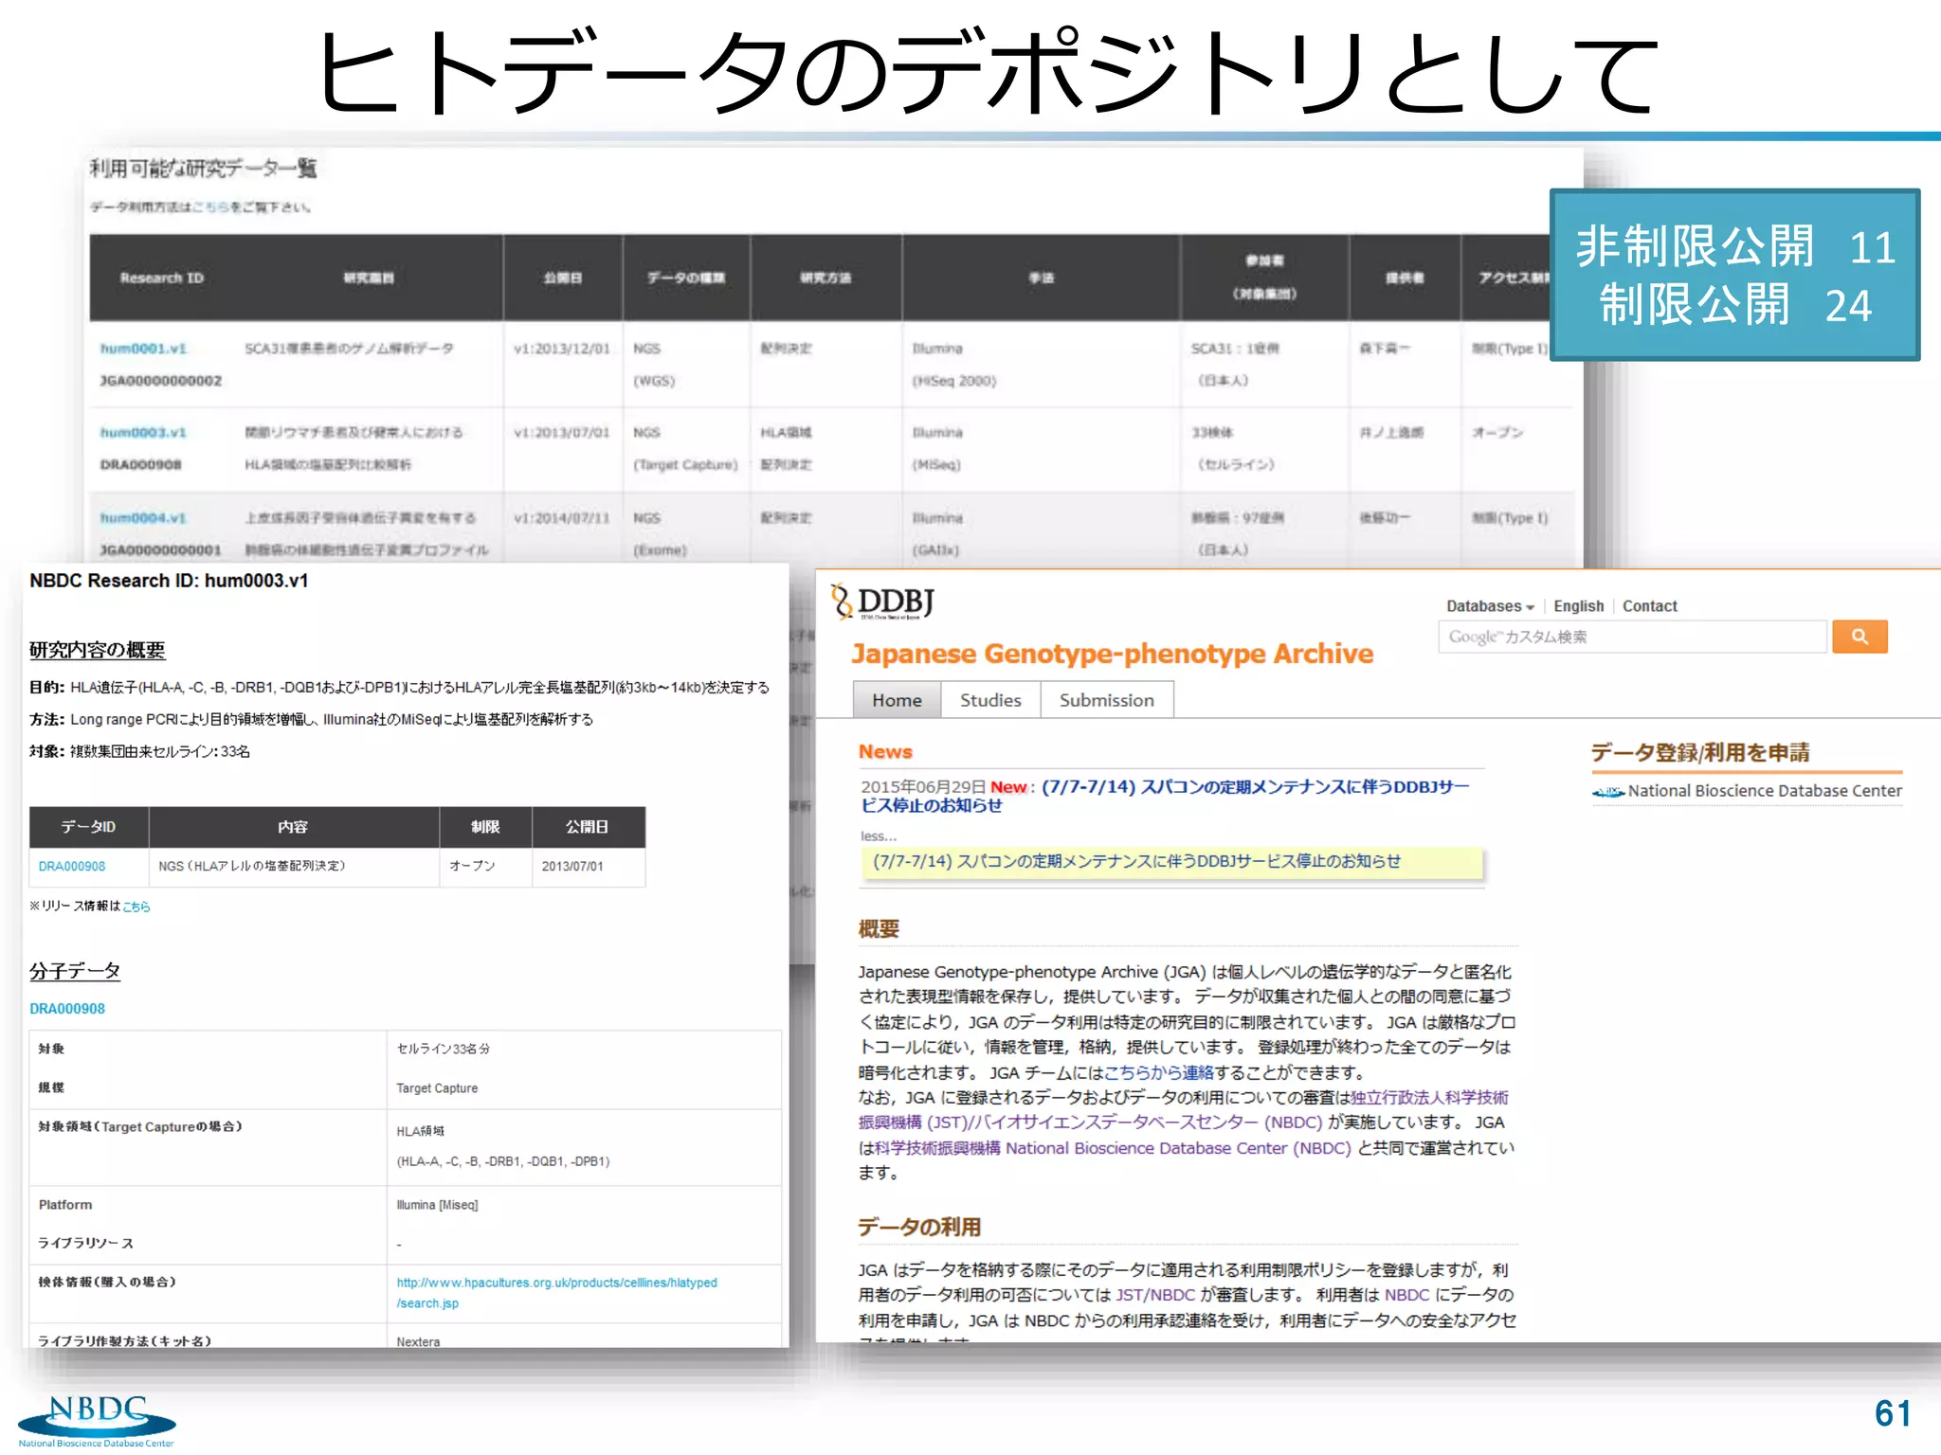Click the 研究内容の概要 heading
This screenshot has width=1941, height=1455.
pos(97,650)
